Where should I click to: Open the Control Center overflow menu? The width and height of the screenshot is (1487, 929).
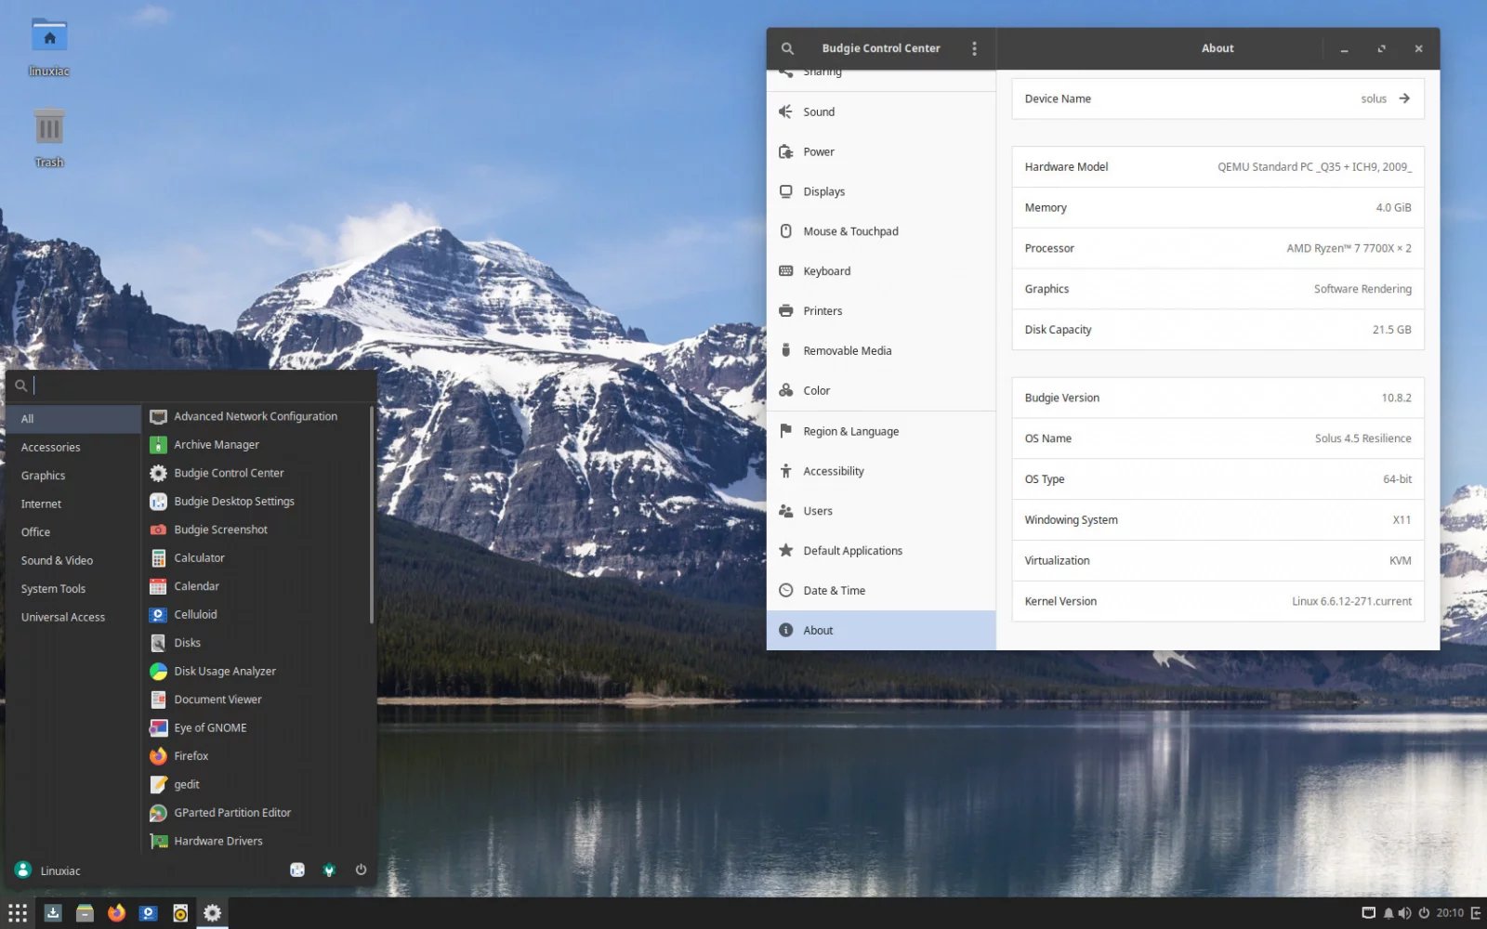[x=974, y=48]
